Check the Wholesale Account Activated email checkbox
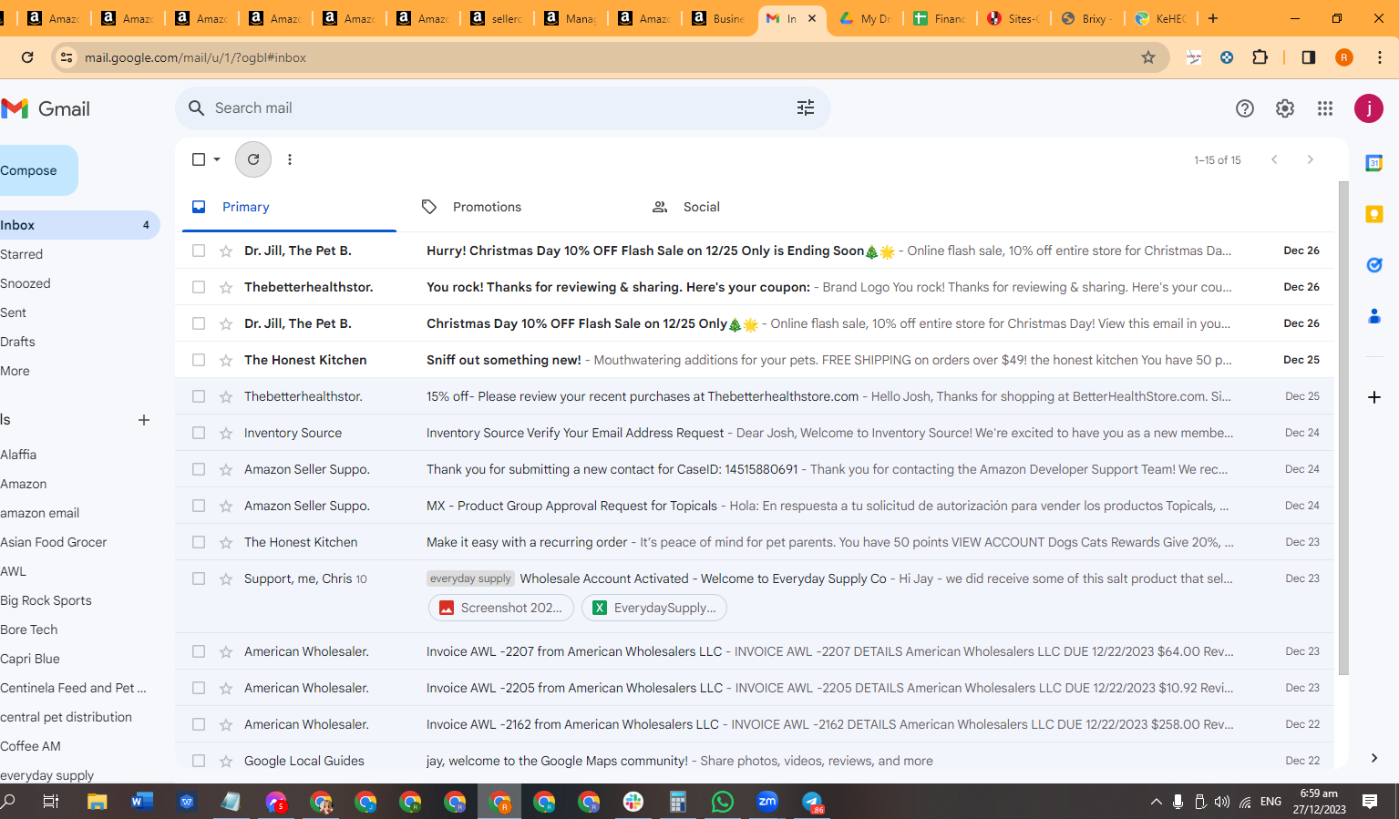Viewport: 1399px width, 819px height. 199,578
